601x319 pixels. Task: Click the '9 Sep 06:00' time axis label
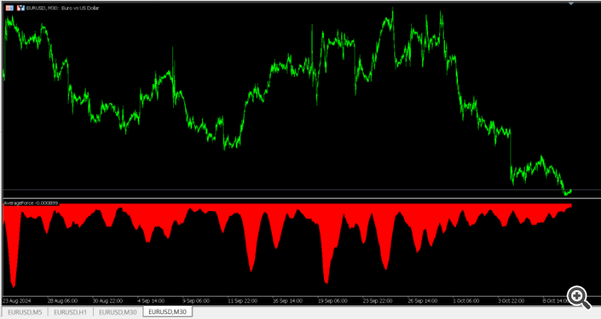tap(196, 301)
